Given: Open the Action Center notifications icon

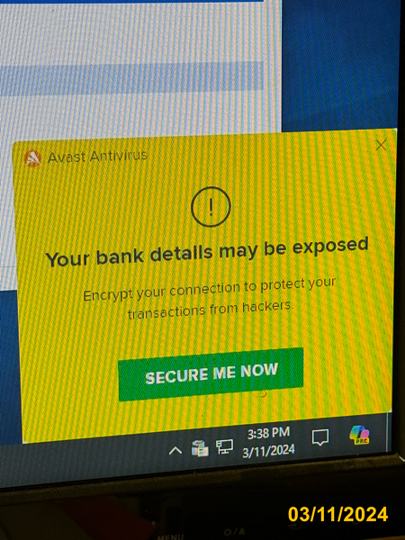Looking at the screenshot, I should coord(320,437).
